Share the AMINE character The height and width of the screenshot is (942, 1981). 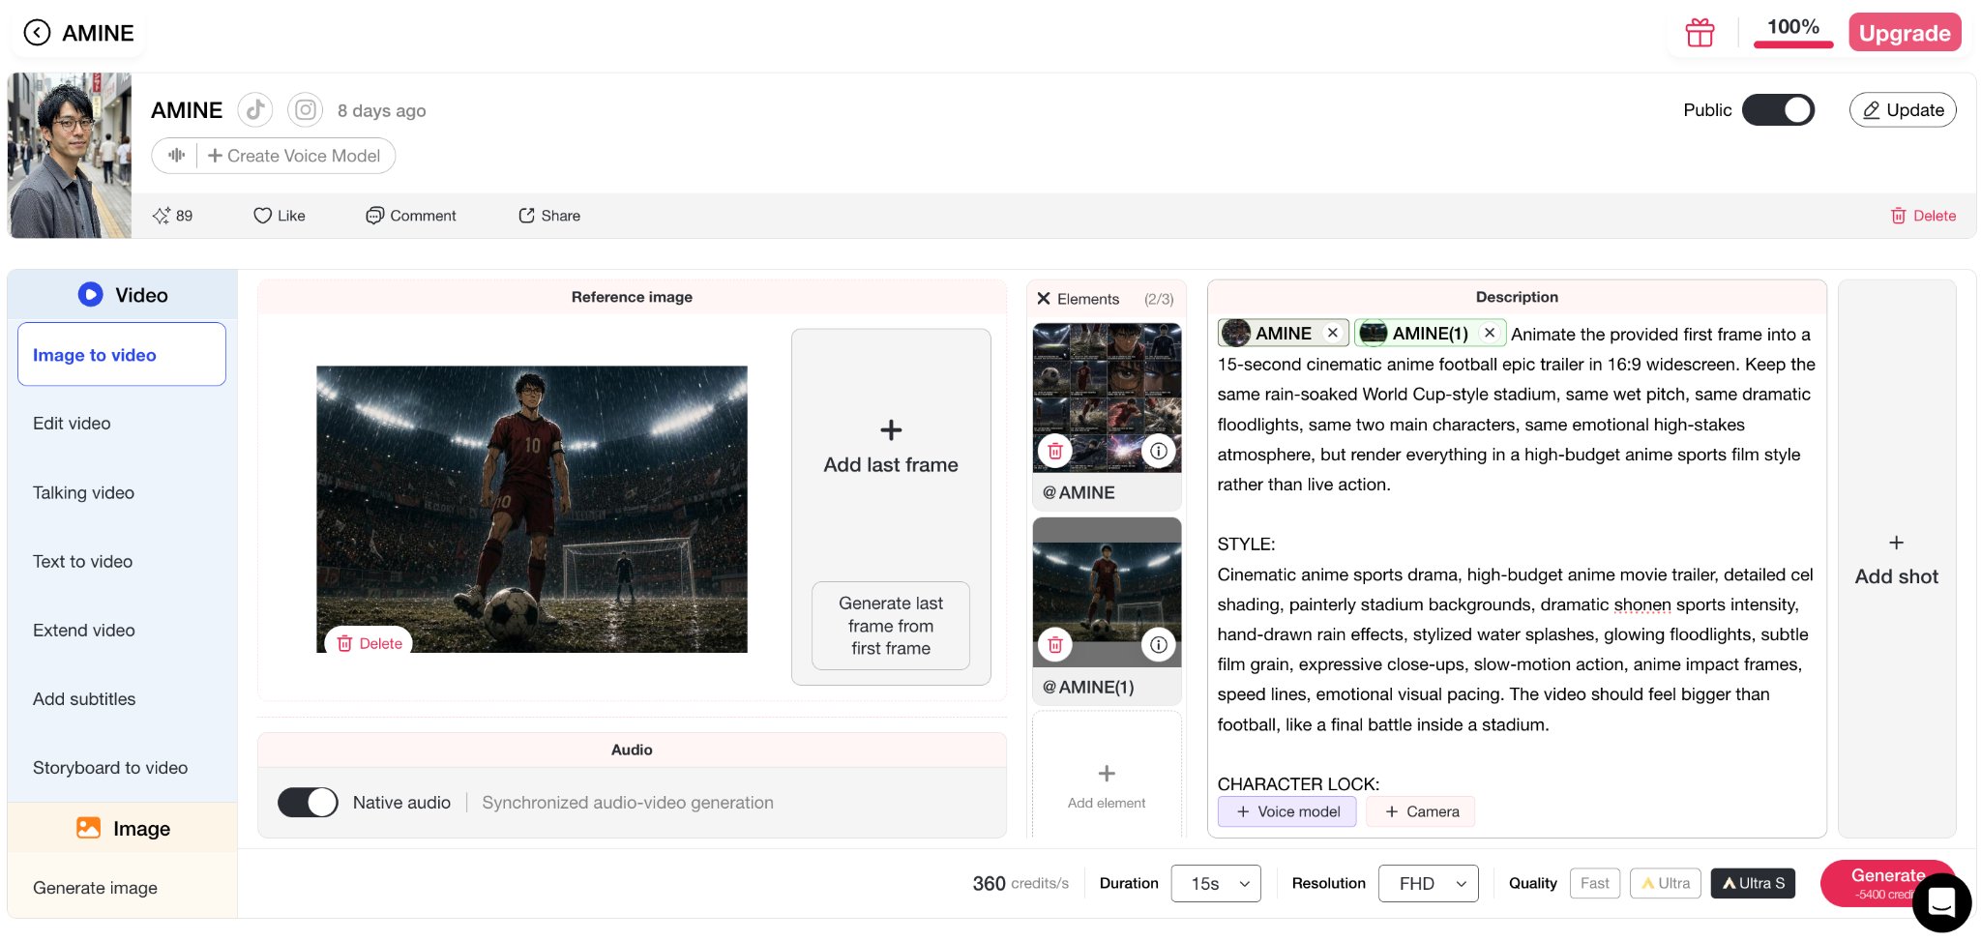(x=549, y=216)
